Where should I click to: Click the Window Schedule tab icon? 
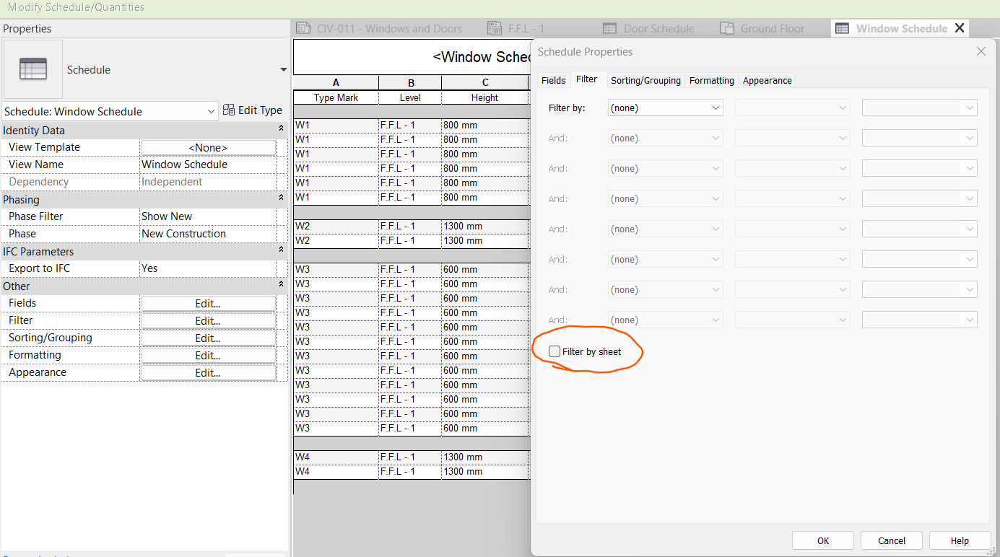(842, 28)
